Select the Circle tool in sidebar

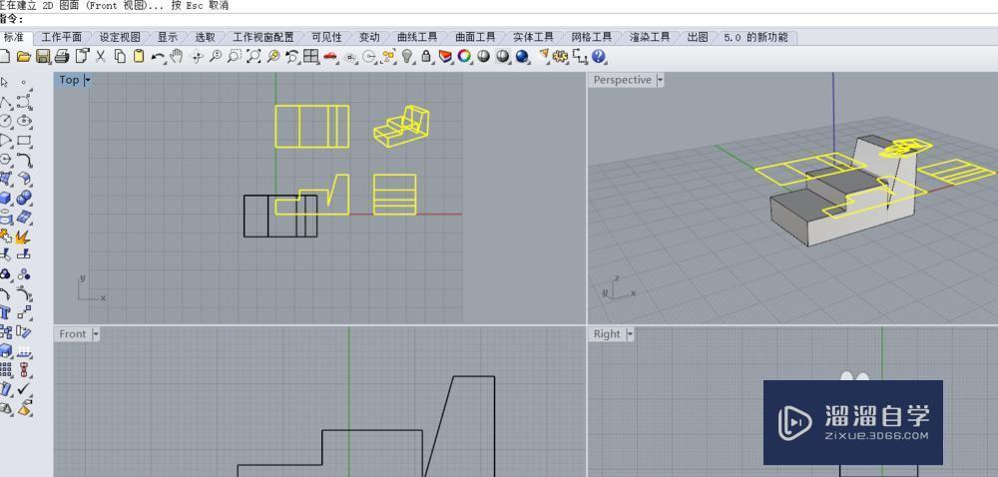tap(5, 121)
